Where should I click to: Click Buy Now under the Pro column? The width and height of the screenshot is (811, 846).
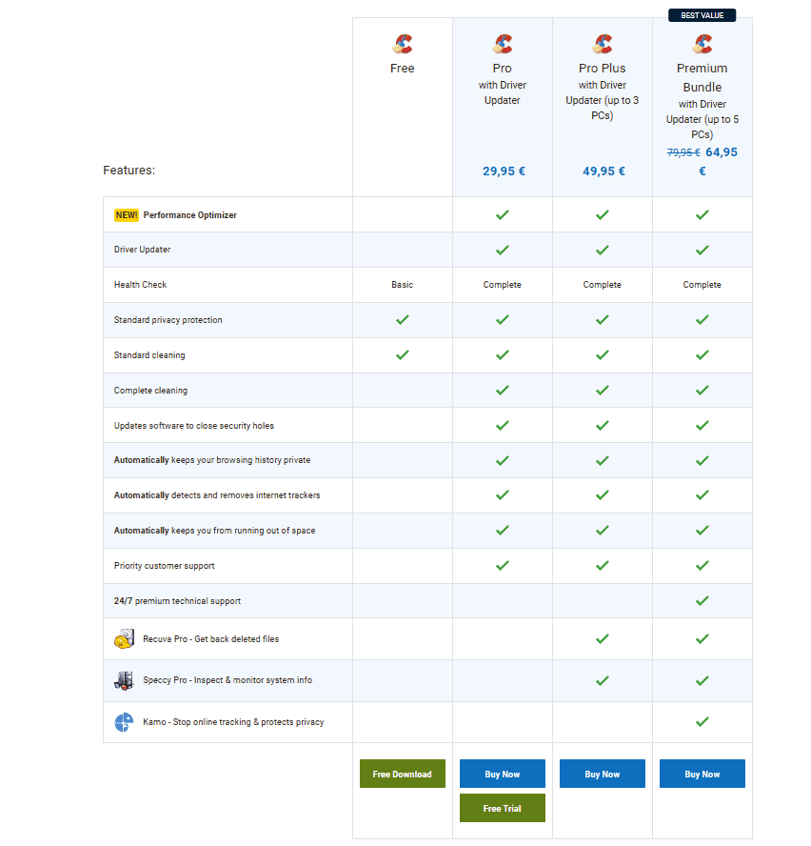tap(502, 774)
